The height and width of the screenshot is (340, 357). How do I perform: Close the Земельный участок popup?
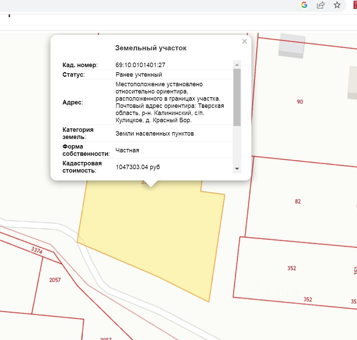tap(244, 41)
